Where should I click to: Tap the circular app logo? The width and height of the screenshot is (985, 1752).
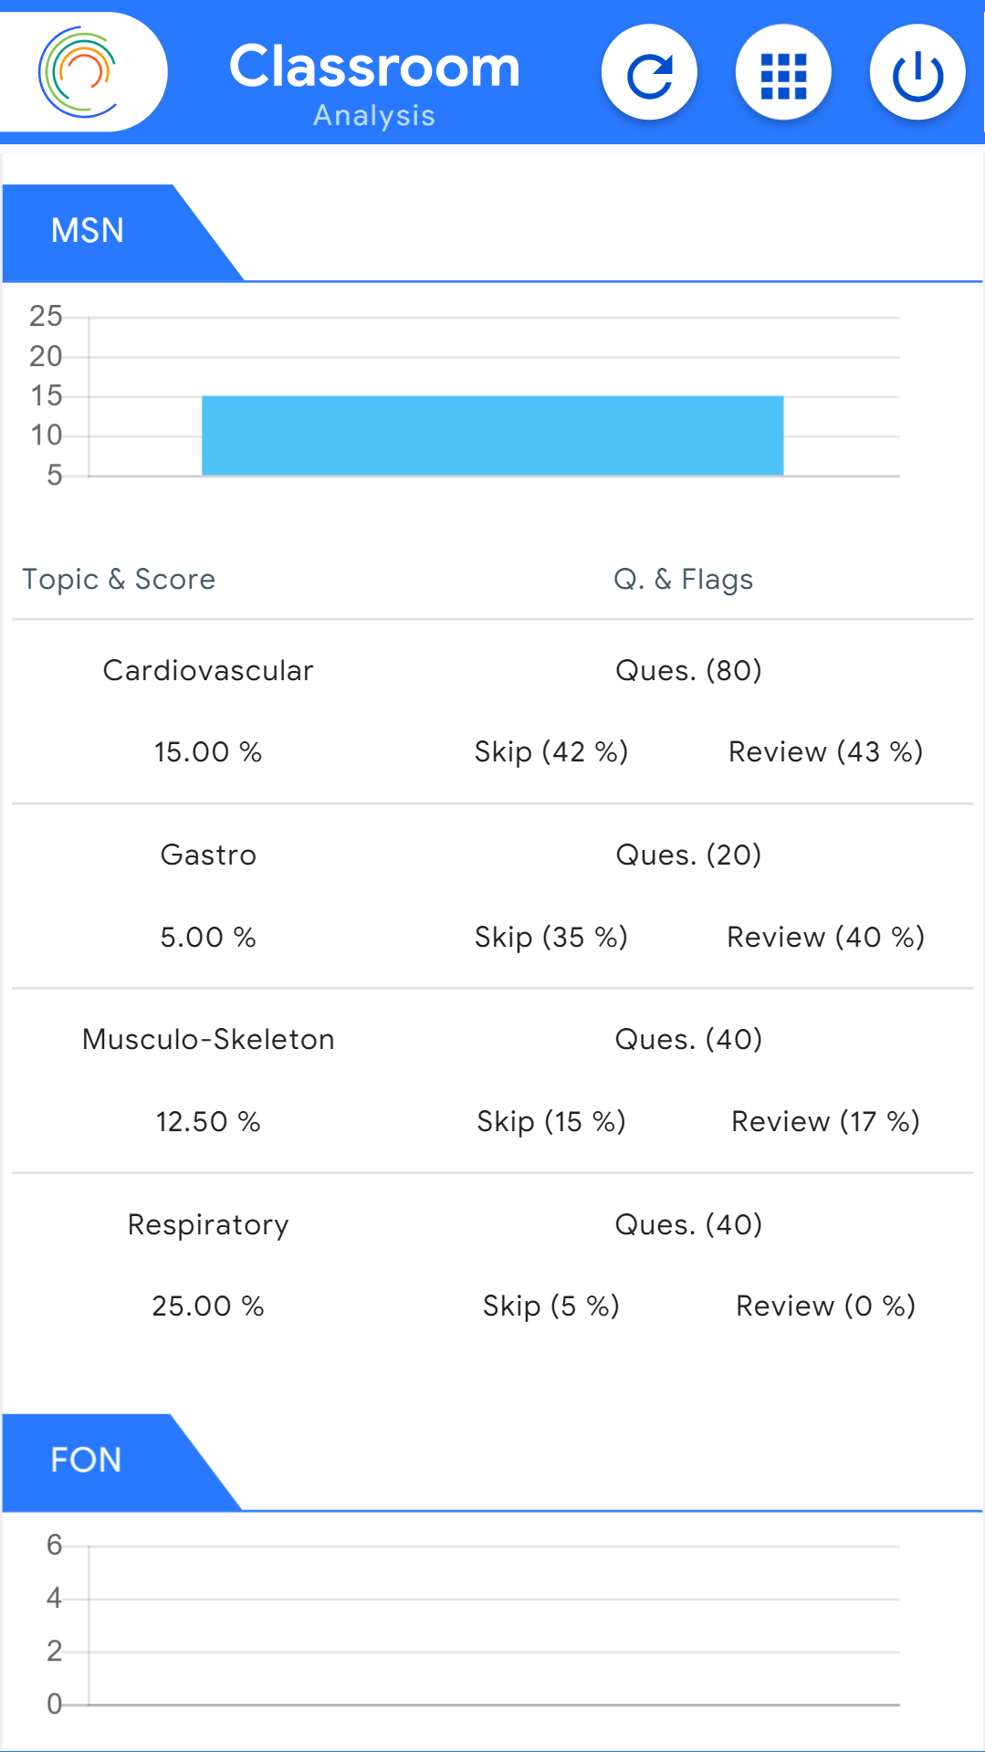(x=79, y=72)
